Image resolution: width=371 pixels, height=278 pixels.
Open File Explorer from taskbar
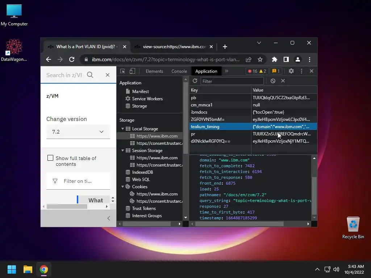pos(28,269)
